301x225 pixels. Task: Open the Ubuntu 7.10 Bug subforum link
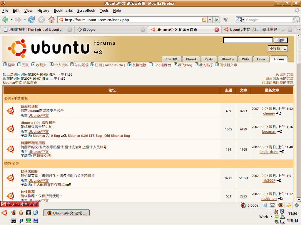coord(46,136)
